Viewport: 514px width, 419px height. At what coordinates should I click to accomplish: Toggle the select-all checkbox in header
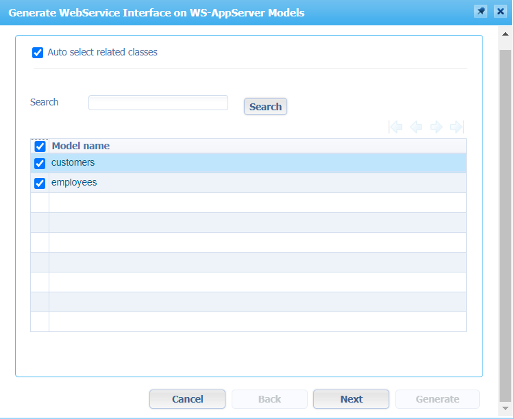pyautogui.click(x=40, y=146)
